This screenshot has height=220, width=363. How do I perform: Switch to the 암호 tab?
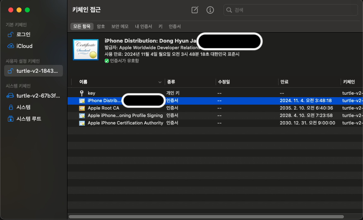click(x=101, y=26)
